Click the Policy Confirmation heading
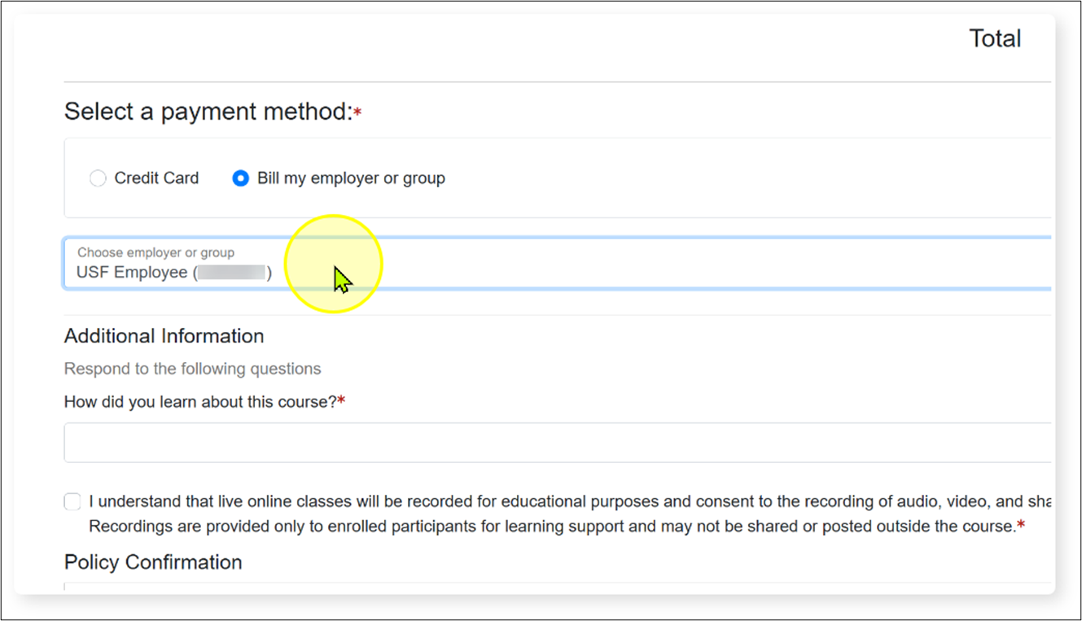 click(x=152, y=562)
